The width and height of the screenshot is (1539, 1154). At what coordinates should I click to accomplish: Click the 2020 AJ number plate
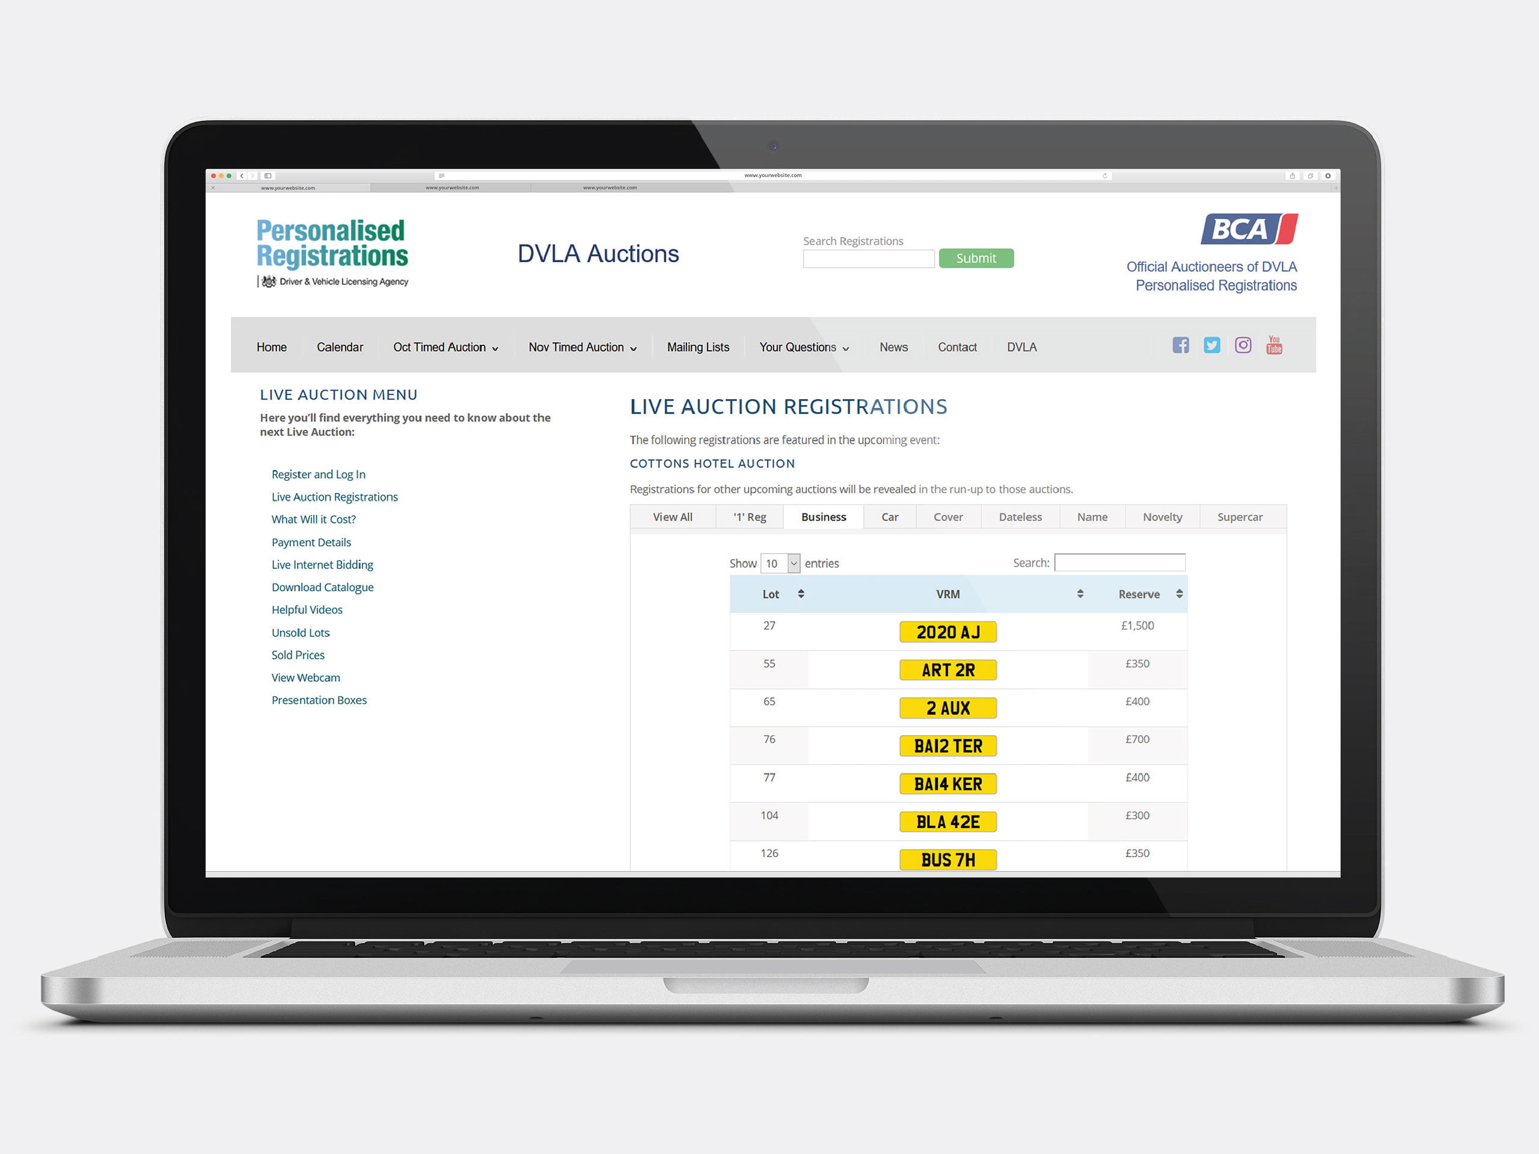point(947,632)
